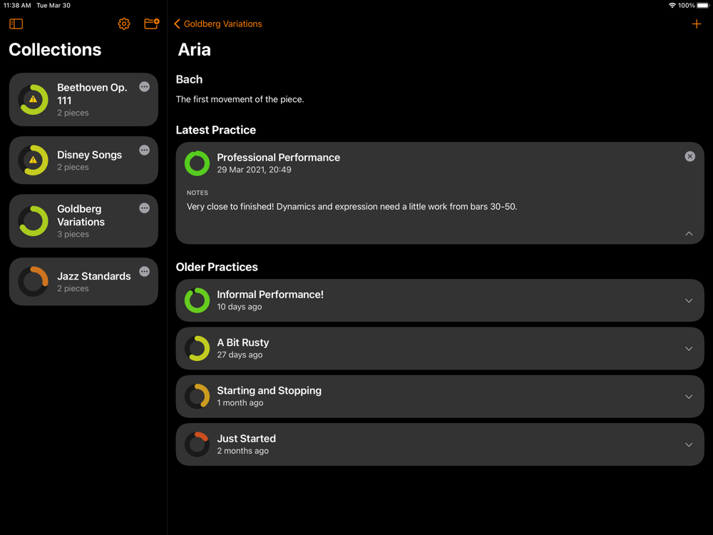This screenshot has width=713, height=535.
Task: Click Informal Performance green progress ring
Action: point(197,300)
